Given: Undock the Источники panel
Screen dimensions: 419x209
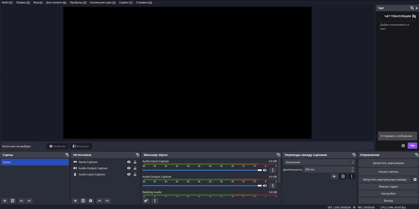Looking at the screenshot, I should 137,155.
